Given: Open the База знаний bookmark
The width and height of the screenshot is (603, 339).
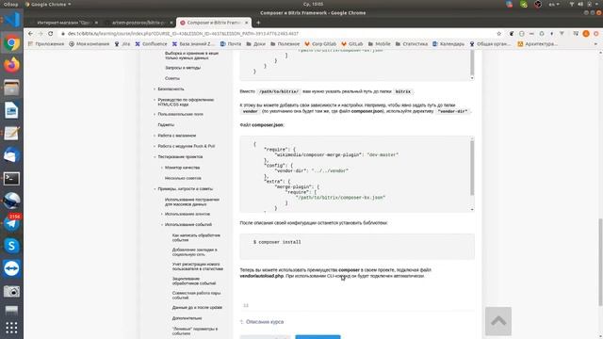Looking at the screenshot, I should (193, 44).
